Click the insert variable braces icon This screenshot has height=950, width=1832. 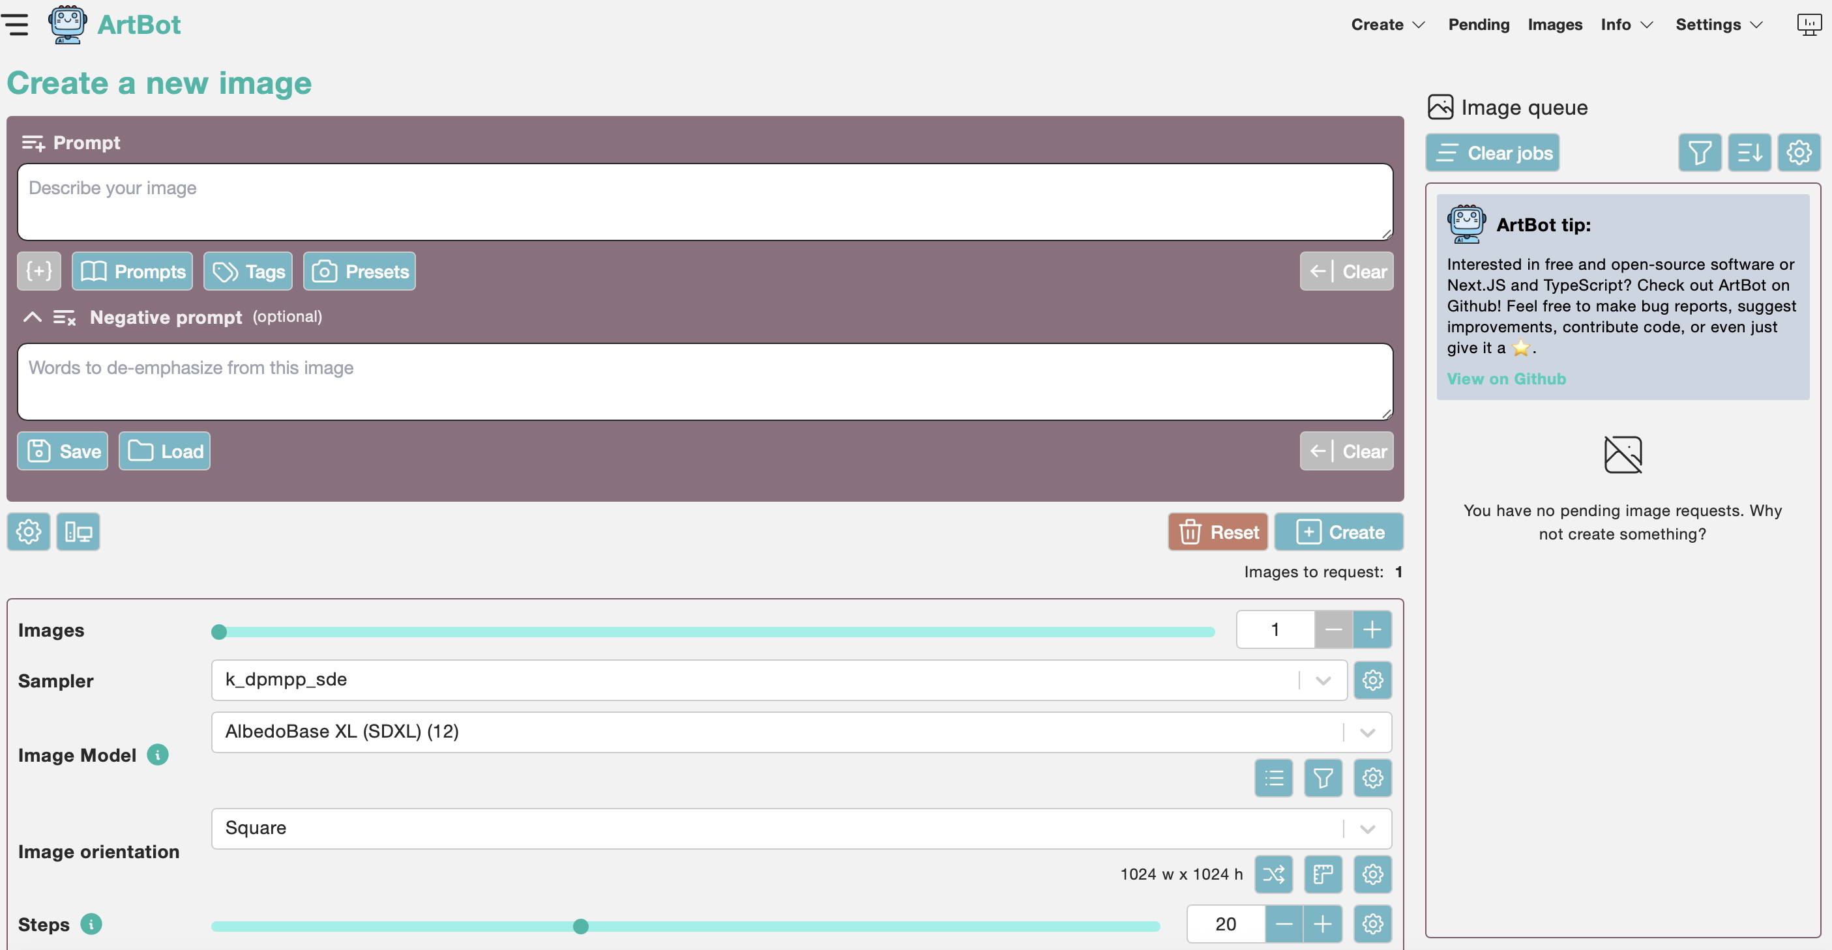(39, 270)
